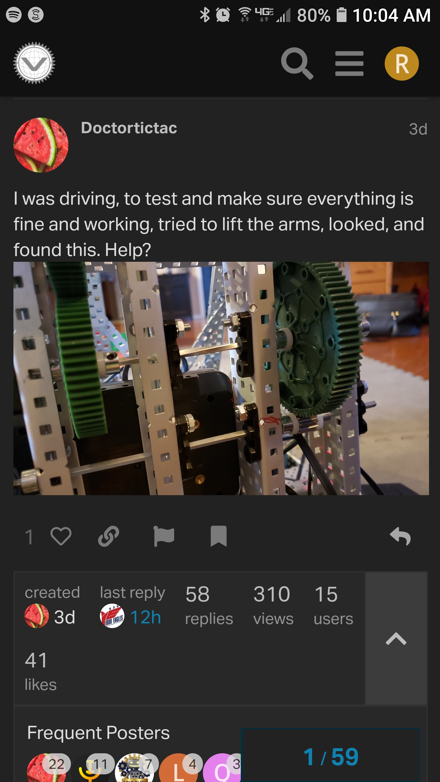The height and width of the screenshot is (782, 440).
Task: Collapse topic details with chevron up
Action: pos(396,638)
